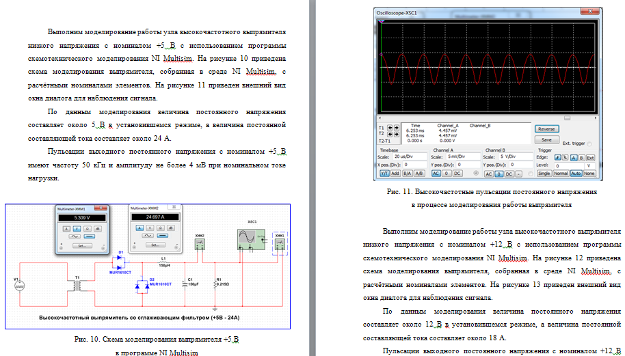Select ammeter A mode in Multimeter-XMM2

139,228
